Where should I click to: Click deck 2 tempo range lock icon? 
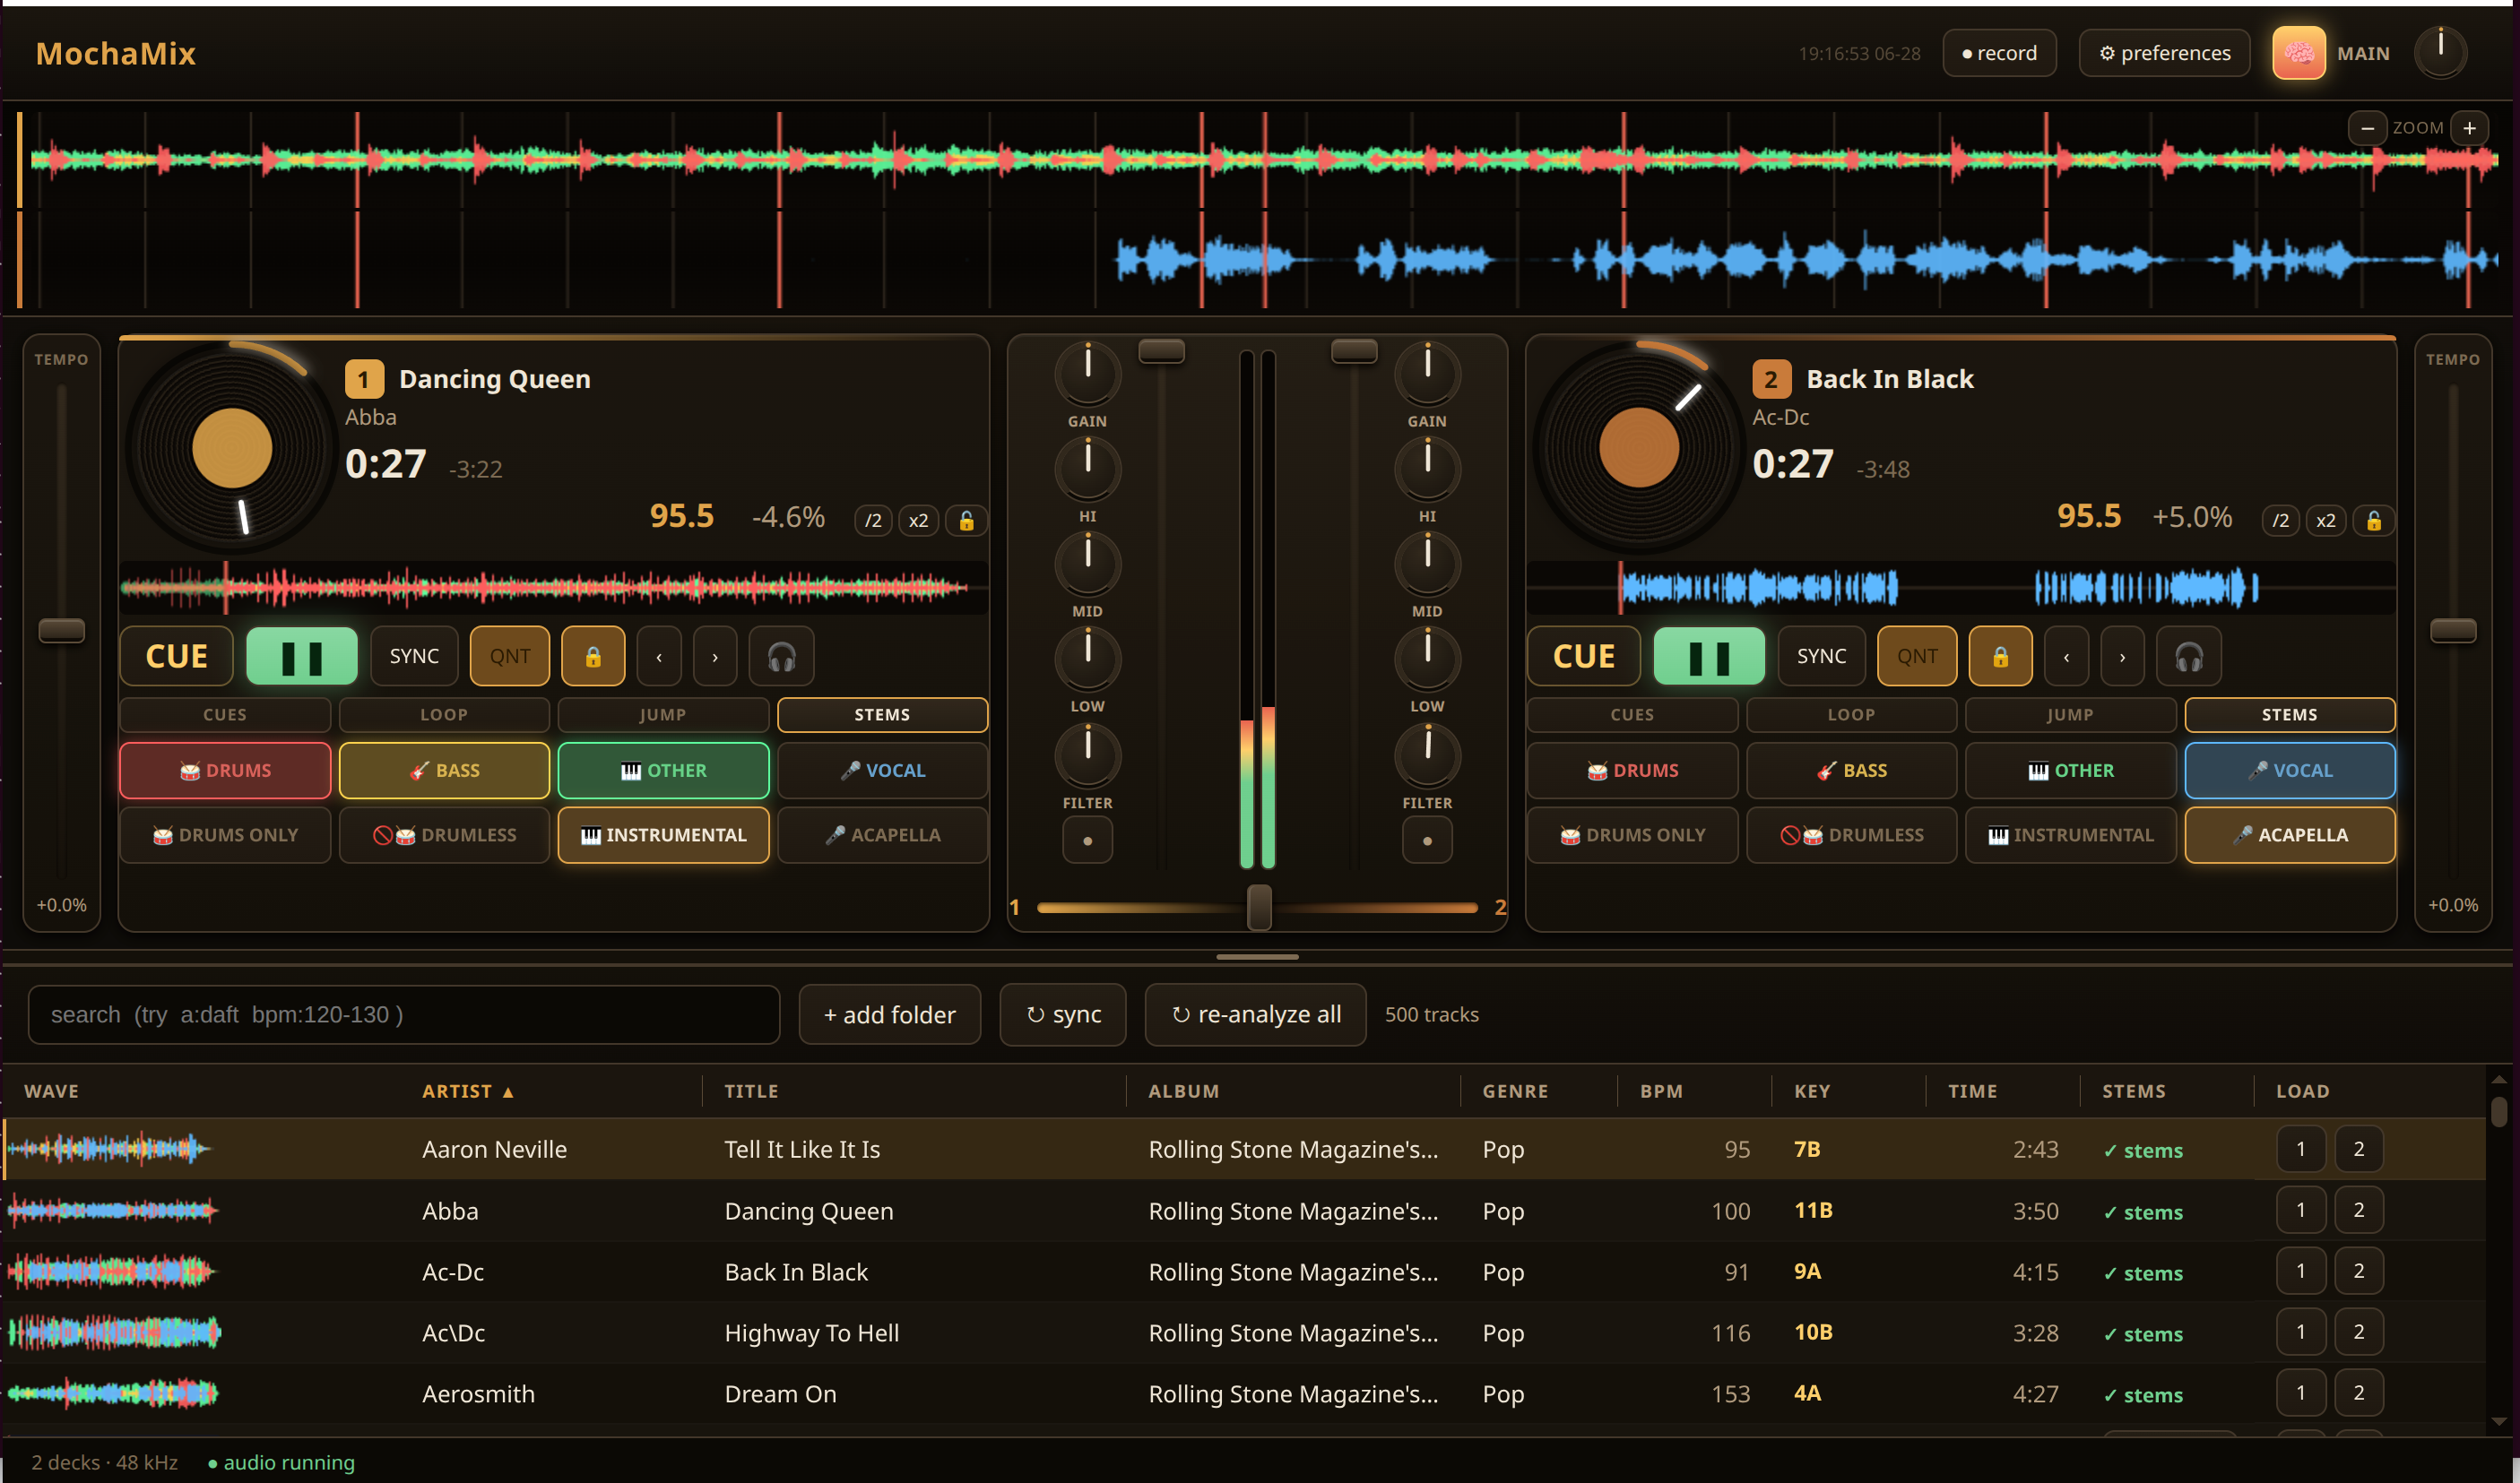(x=2374, y=521)
